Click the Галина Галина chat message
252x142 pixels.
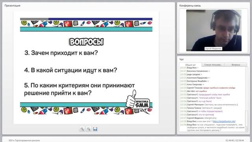click(201, 108)
